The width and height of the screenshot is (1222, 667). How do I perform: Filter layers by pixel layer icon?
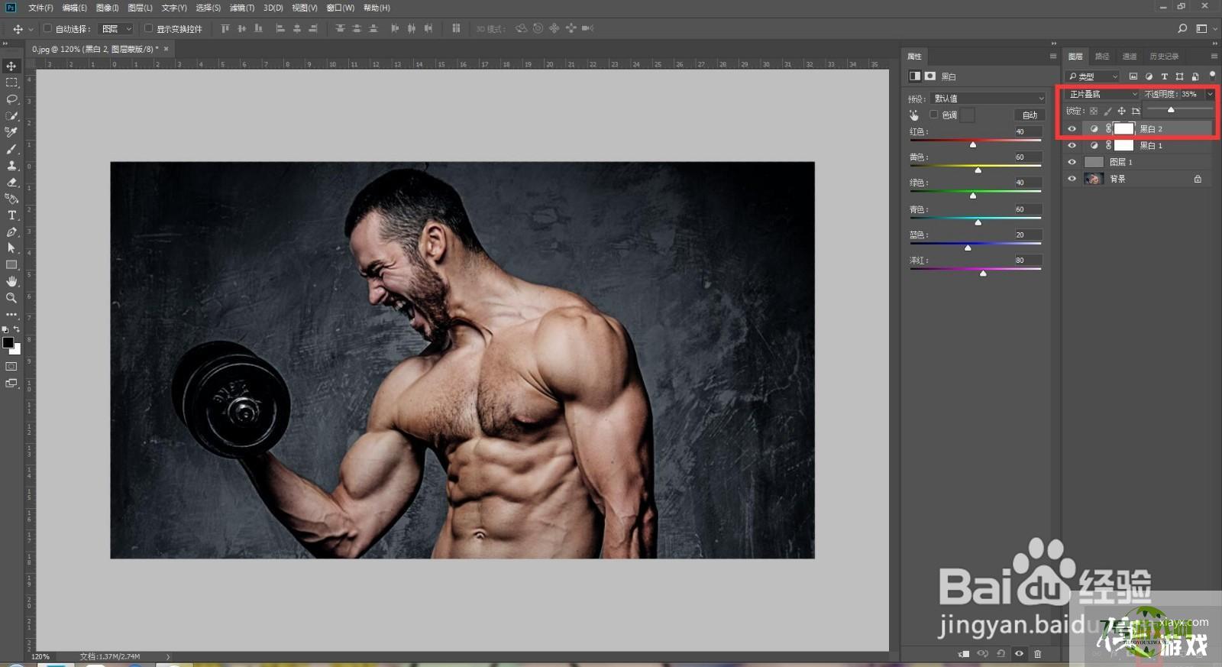point(1133,76)
